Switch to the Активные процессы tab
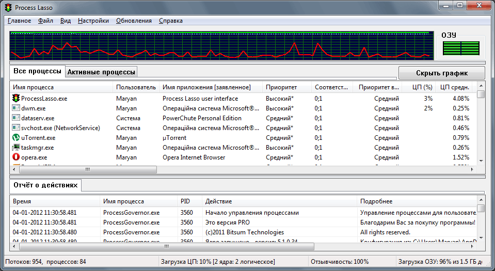495x271 pixels. (101, 72)
